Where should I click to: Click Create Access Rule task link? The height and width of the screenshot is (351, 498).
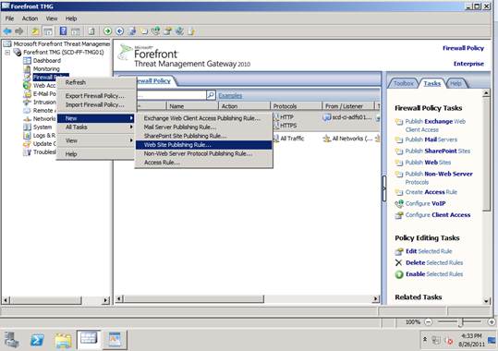(x=431, y=192)
